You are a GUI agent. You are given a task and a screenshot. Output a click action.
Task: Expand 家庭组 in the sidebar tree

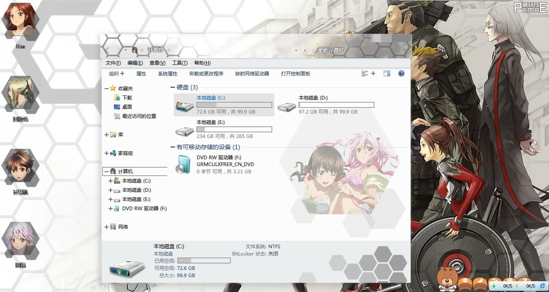pyautogui.click(x=105, y=153)
